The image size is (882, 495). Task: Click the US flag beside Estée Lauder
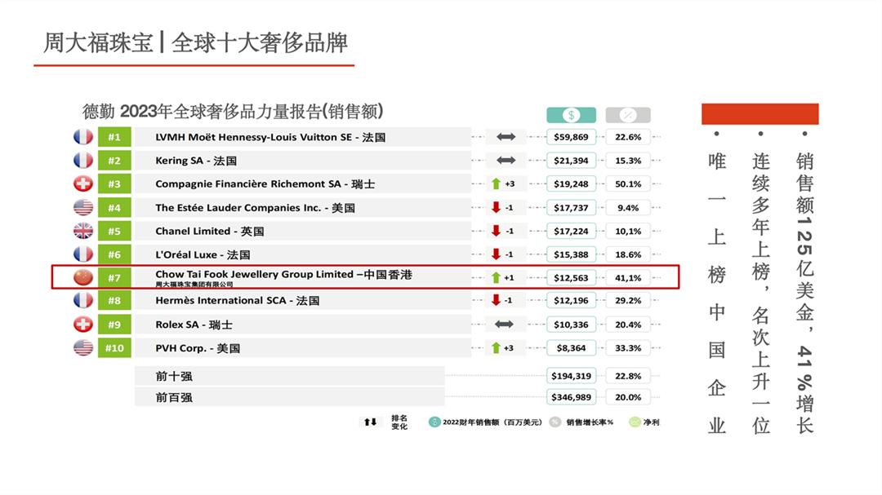click(x=83, y=207)
